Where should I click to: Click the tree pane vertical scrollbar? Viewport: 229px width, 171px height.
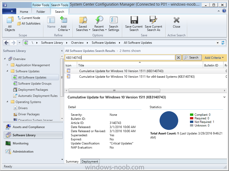[x=62, y=78]
